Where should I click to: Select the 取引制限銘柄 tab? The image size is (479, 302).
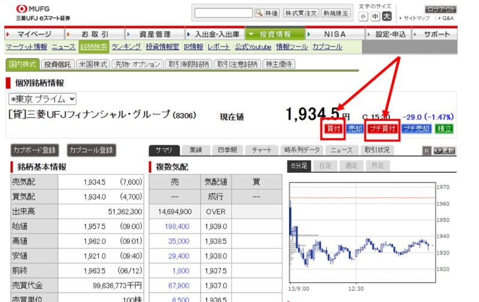[x=189, y=65]
